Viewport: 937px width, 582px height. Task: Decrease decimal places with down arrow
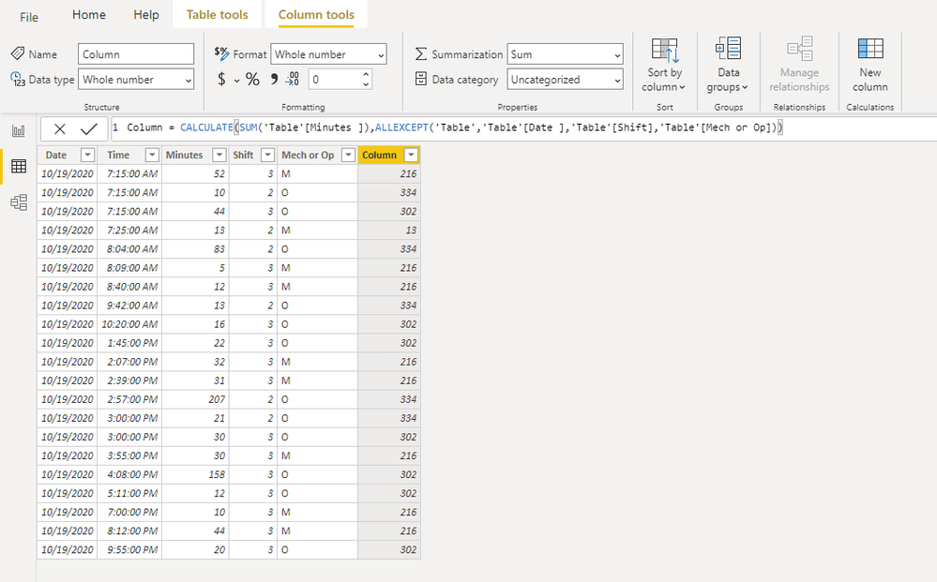click(366, 84)
